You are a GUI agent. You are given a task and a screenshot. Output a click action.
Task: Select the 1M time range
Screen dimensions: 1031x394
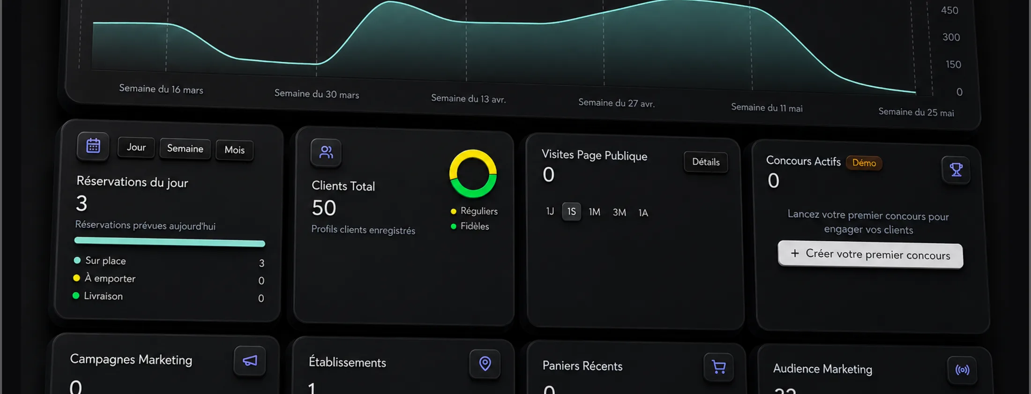click(594, 212)
